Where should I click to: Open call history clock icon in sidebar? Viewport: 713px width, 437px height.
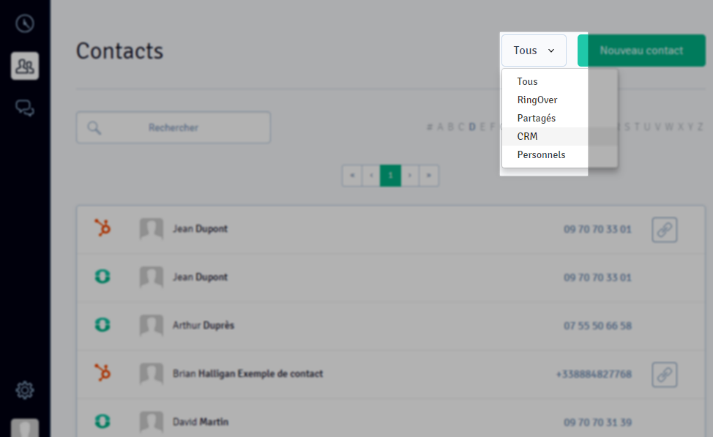point(25,23)
